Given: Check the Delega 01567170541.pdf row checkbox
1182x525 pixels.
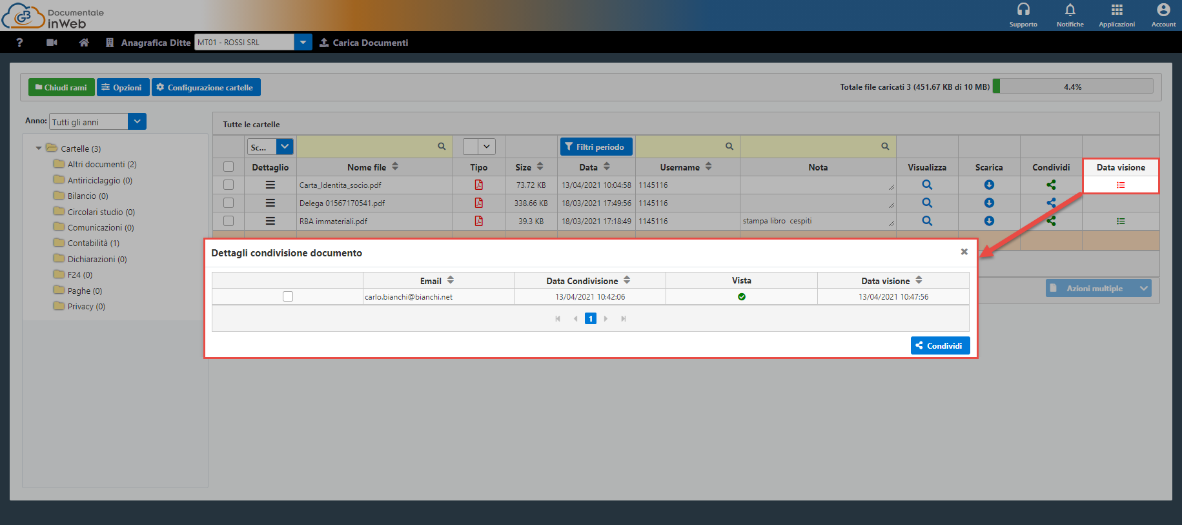Looking at the screenshot, I should click(229, 203).
